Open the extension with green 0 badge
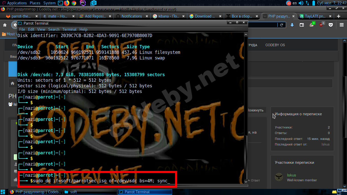 click(x=312, y=25)
